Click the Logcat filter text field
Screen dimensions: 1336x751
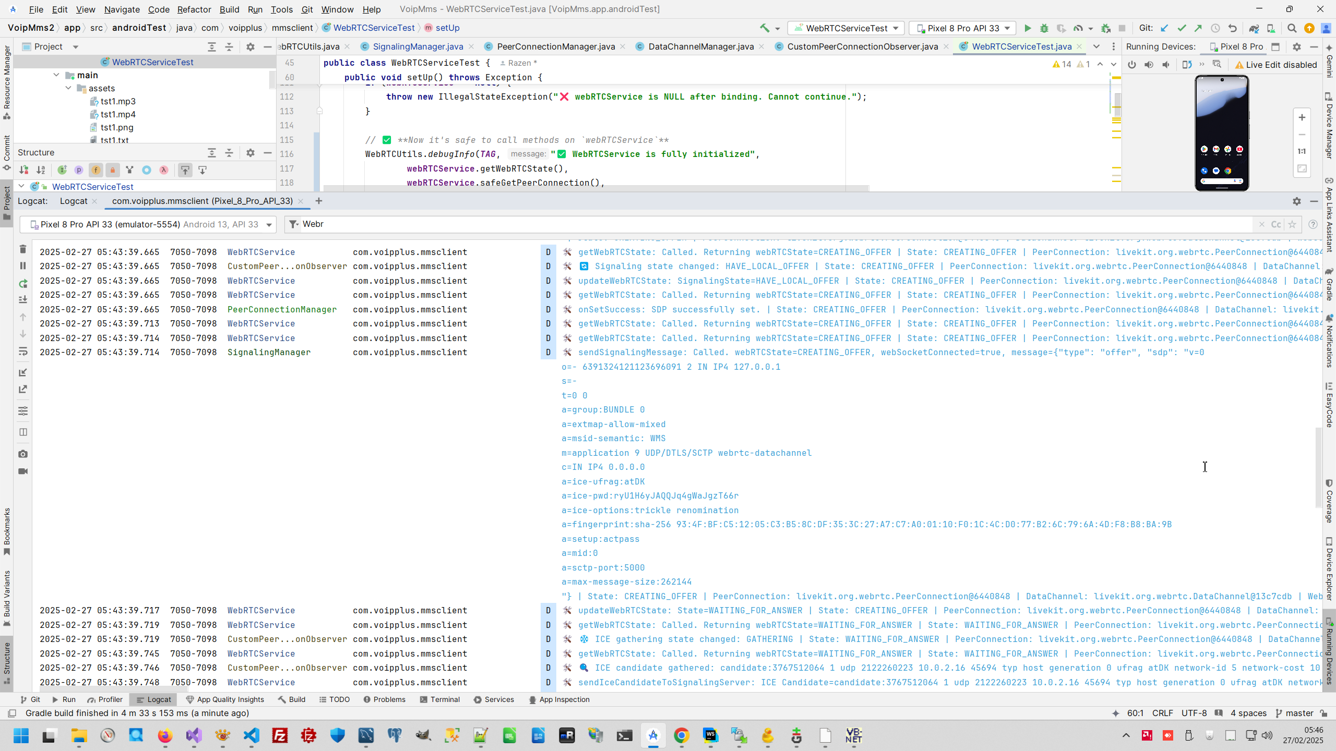click(x=731, y=224)
